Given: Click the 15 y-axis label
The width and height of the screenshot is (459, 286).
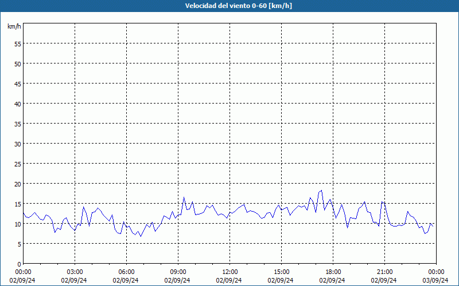Looking at the screenshot, I should pos(18,204).
